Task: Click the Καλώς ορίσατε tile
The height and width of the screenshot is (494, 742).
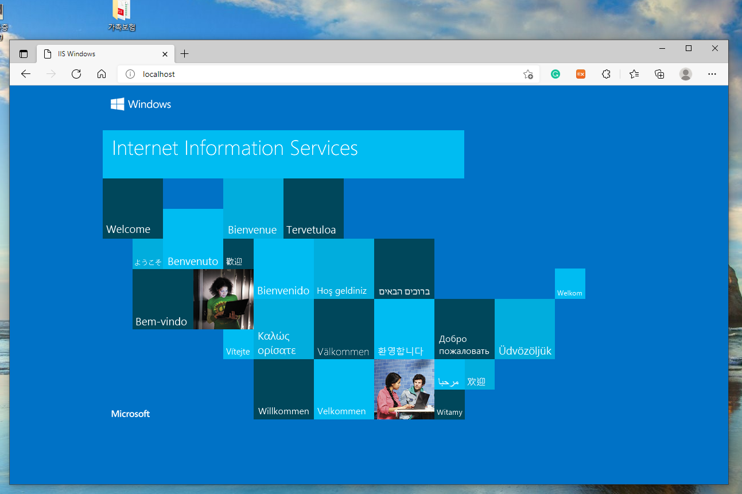Action: 283,329
